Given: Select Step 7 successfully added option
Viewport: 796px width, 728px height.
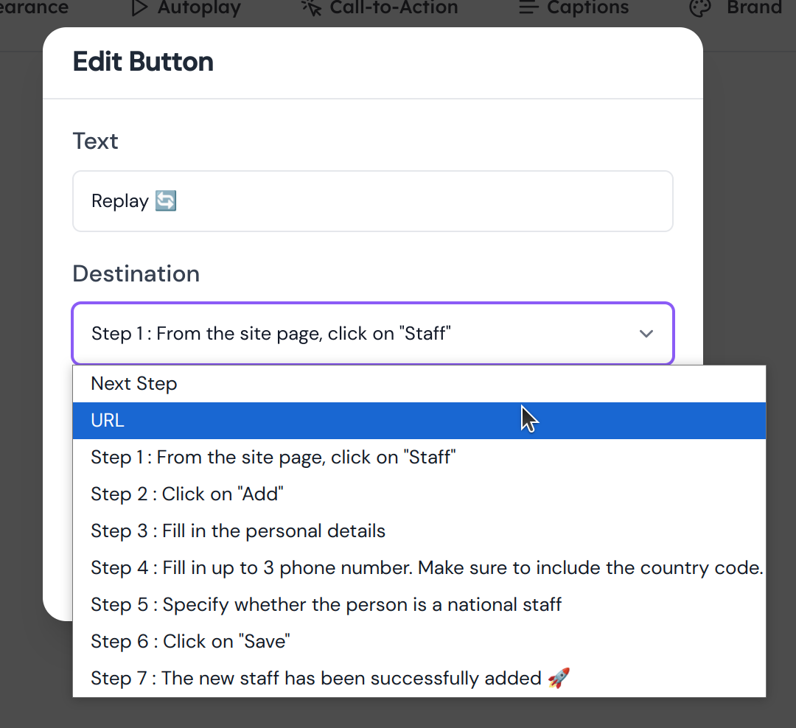Looking at the screenshot, I should pyautogui.click(x=330, y=679).
